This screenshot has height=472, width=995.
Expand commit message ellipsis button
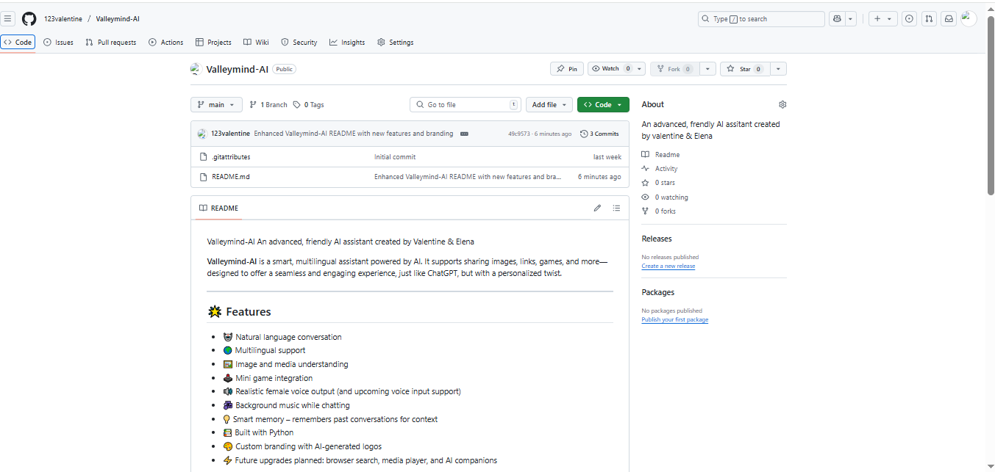[x=465, y=134]
